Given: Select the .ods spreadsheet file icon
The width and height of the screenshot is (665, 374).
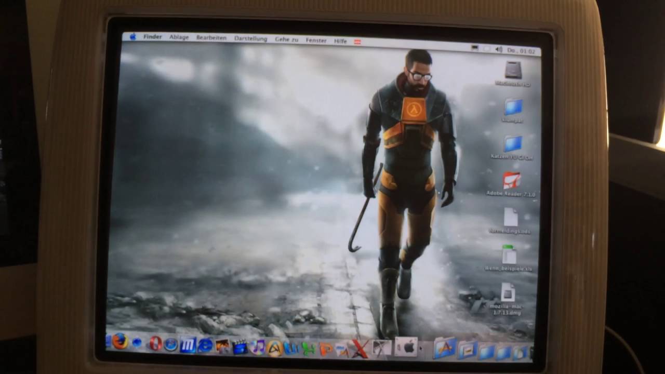Looking at the screenshot, I should click(x=510, y=217).
